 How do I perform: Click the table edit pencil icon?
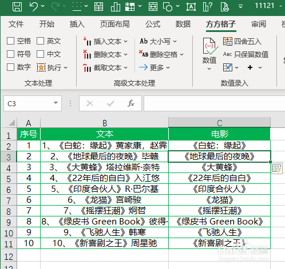tap(228, 67)
